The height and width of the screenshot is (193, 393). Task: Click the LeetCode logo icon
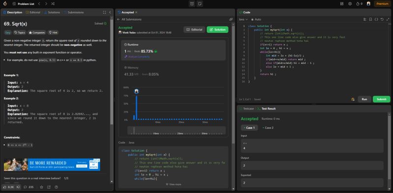coord(5,4)
